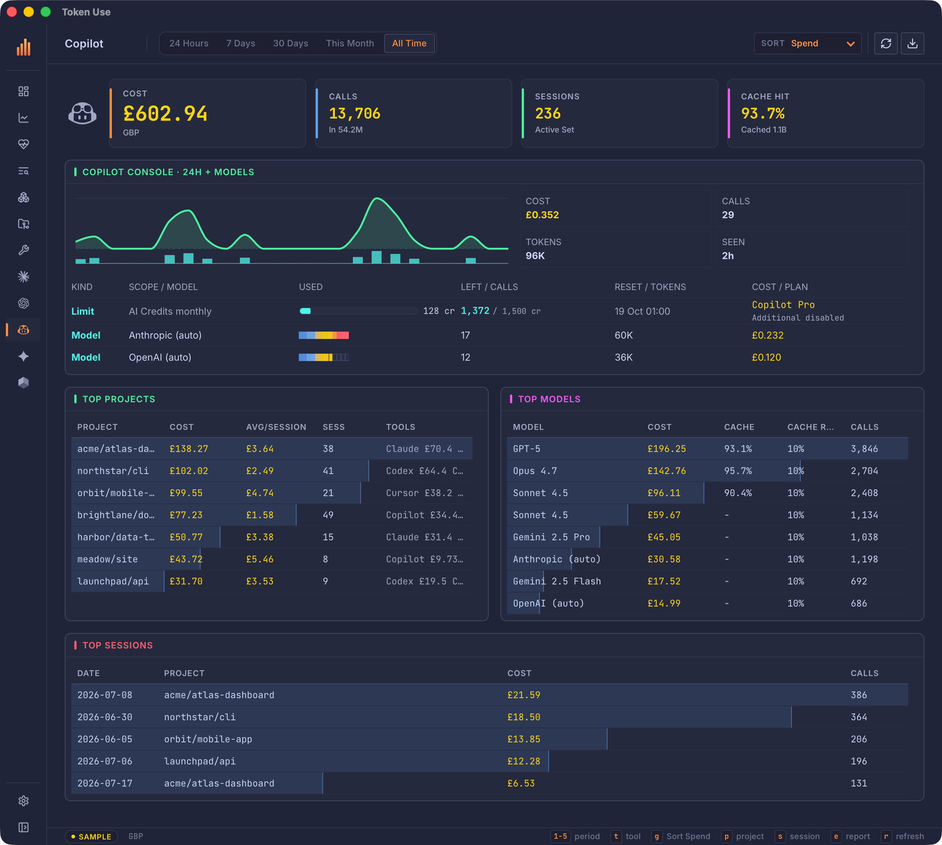The image size is (942, 845).
Task: Click the 's session' shortcut hint
Action: point(798,836)
